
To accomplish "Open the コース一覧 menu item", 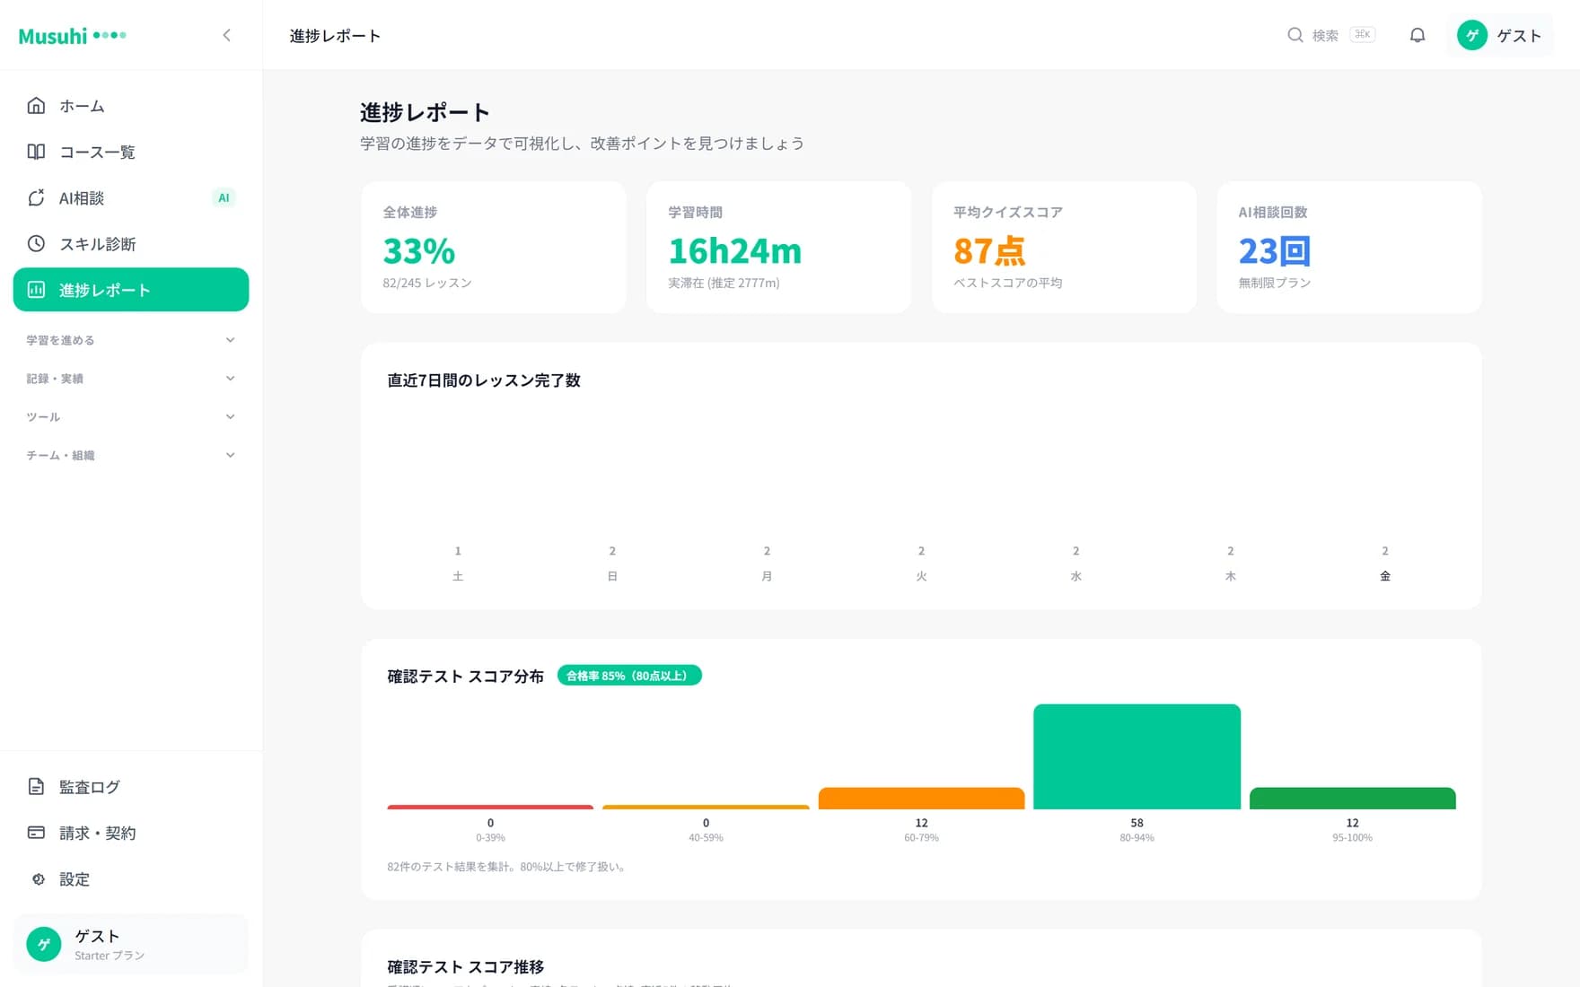I will click(x=131, y=152).
